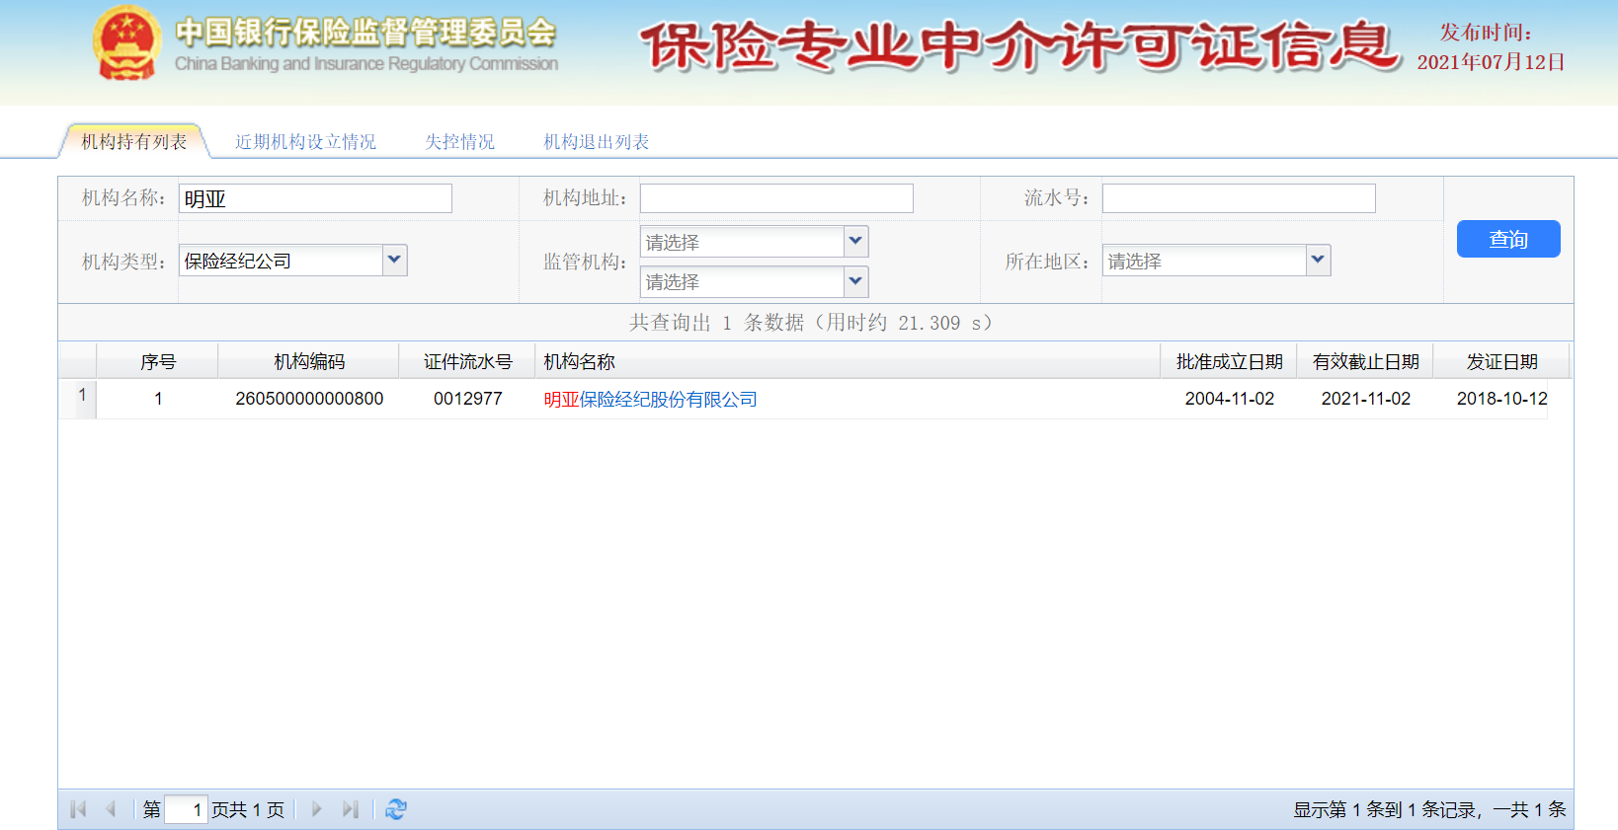The width and height of the screenshot is (1618, 830).
Task: Jump to last page icon
Action: (x=350, y=809)
